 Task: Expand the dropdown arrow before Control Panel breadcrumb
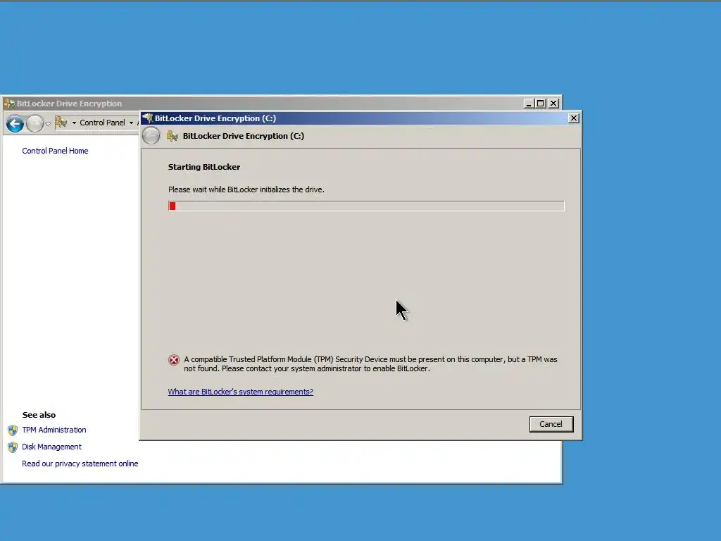[74, 123]
